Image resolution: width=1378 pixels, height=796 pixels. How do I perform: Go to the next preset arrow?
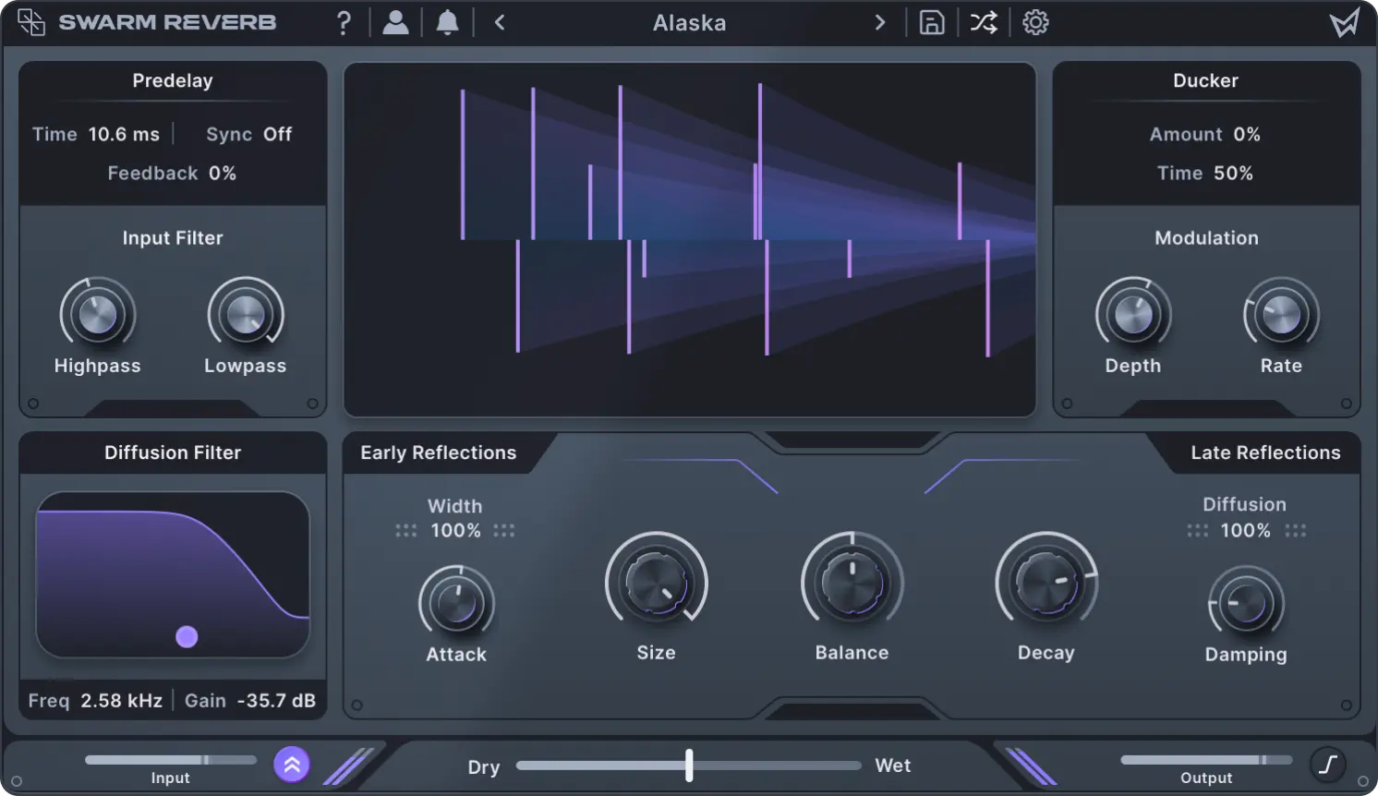[x=879, y=22]
